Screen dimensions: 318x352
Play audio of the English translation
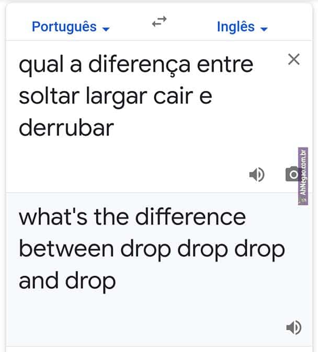(293, 327)
